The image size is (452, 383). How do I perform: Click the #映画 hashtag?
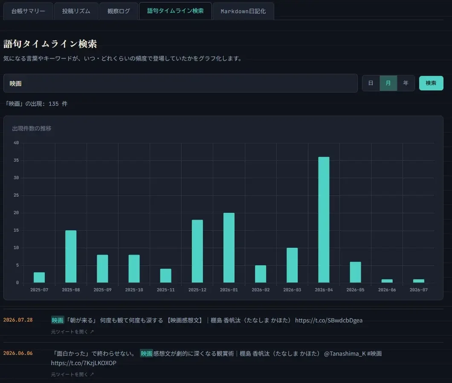[x=374, y=353]
